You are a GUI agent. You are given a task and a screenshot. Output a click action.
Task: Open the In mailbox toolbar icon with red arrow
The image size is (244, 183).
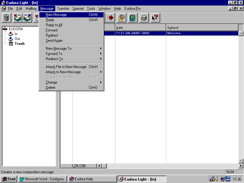[x=18, y=18]
